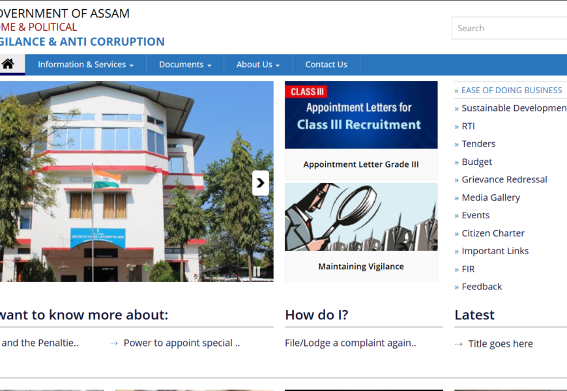The height and width of the screenshot is (391, 567).
Task: Expand the About Us menu
Action: click(258, 65)
